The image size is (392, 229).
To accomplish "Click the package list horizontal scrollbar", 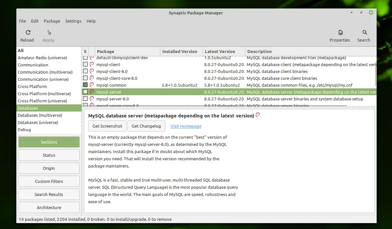I will pos(214,106).
